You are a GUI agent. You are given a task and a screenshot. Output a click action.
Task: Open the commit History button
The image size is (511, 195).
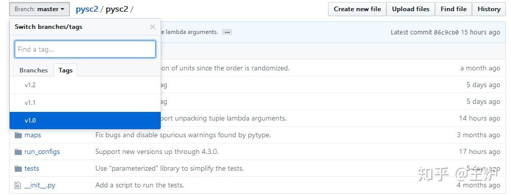[489, 9]
